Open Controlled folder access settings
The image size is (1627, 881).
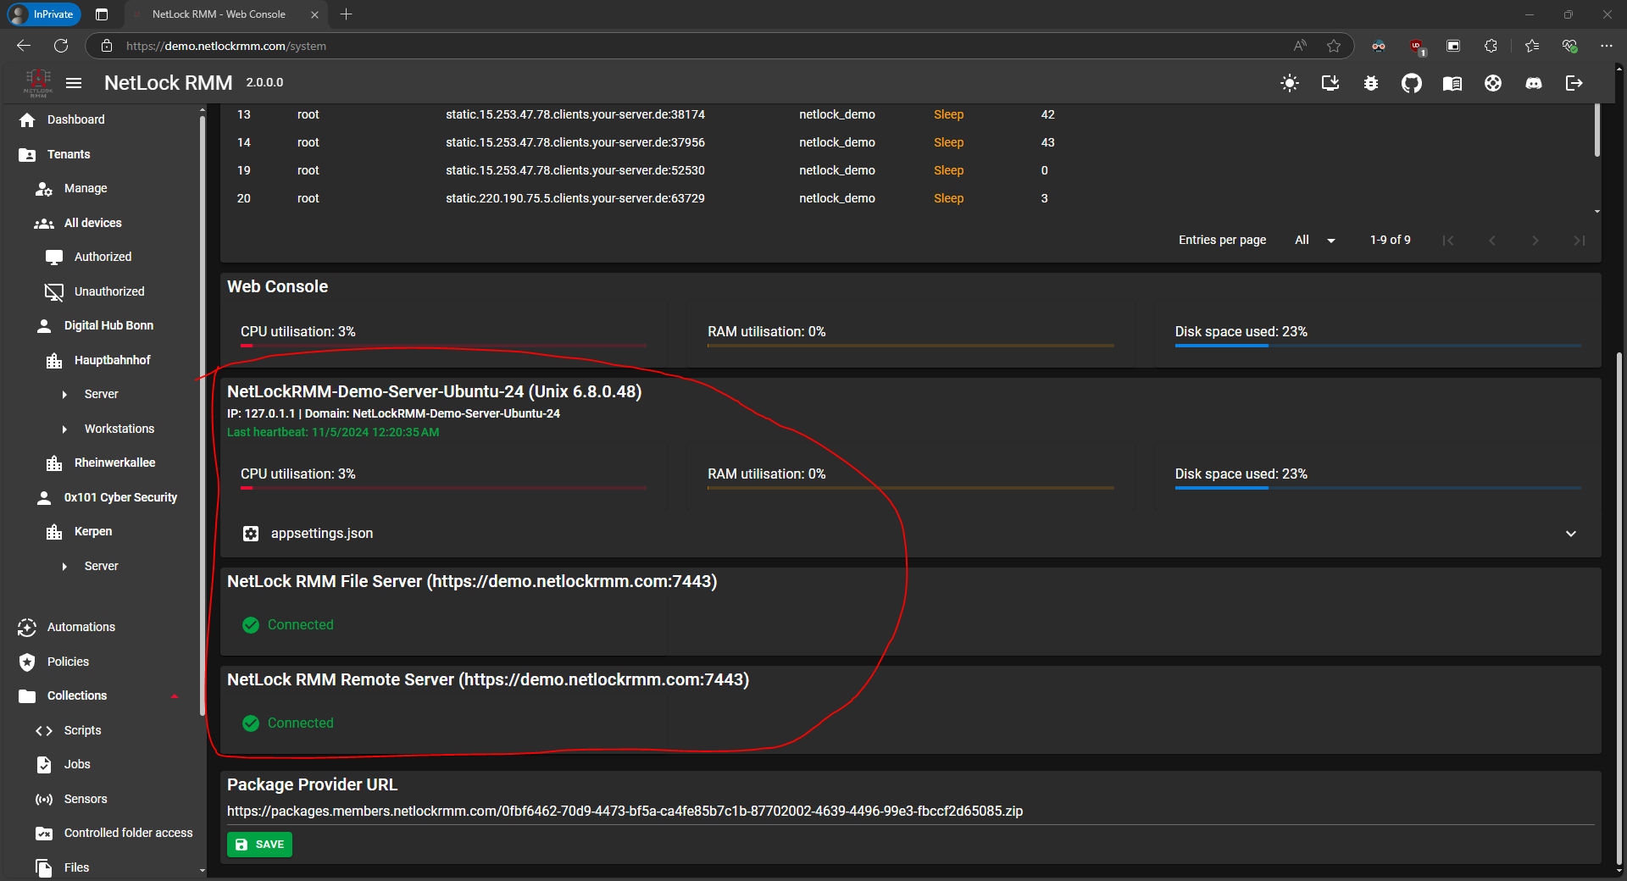pyautogui.click(x=128, y=833)
